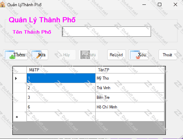The image size is (183, 139).
Task: Click the house application icon in title bar
Action: pyautogui.click(x=2, y=5)
